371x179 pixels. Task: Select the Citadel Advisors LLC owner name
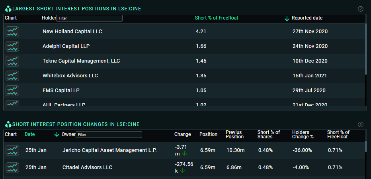tap(87, 167)
